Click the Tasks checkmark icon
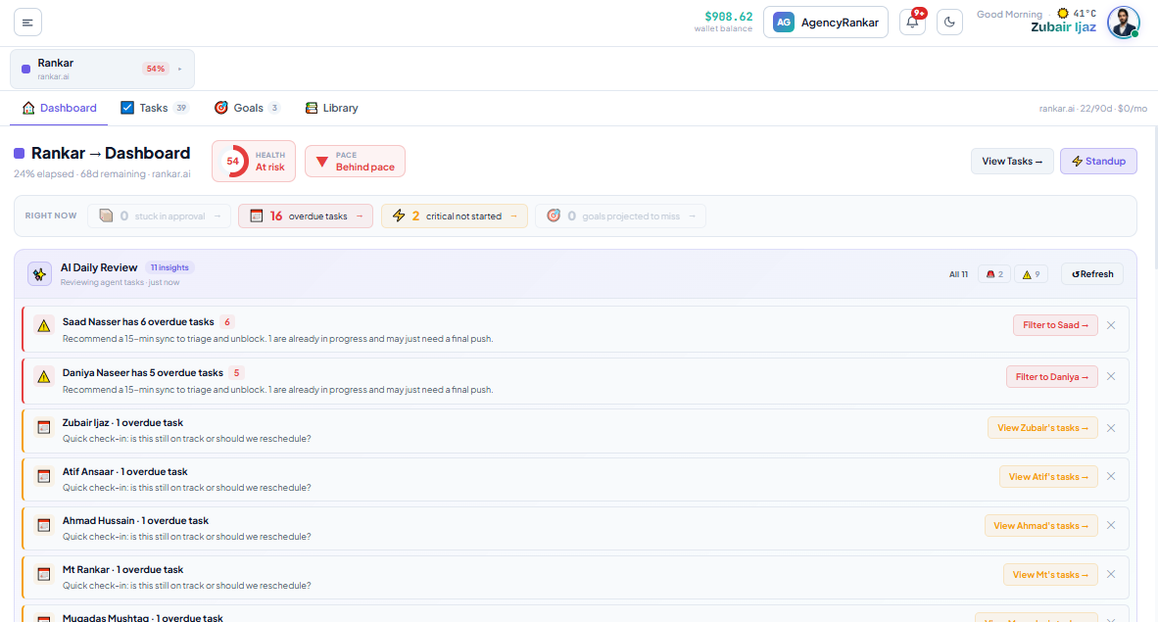Viewport: 1158px width, 622px height. point(127,108)
